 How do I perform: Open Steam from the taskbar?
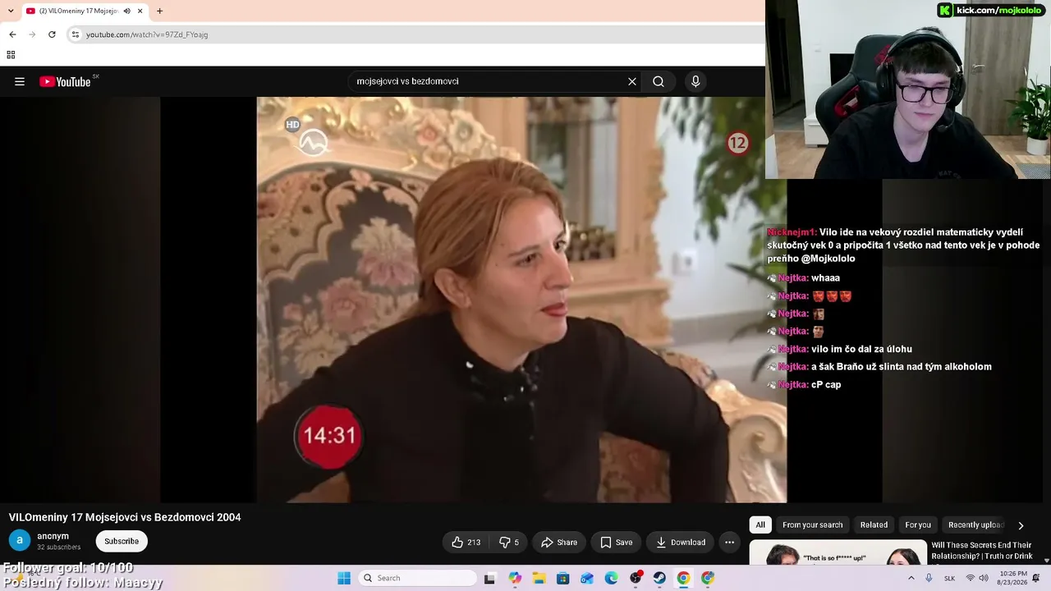(x=659, y=578)
